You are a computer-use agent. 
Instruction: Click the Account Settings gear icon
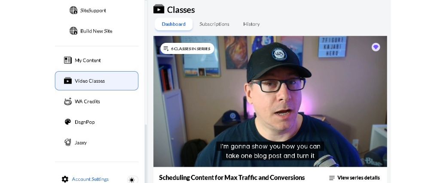pos(65,179)
